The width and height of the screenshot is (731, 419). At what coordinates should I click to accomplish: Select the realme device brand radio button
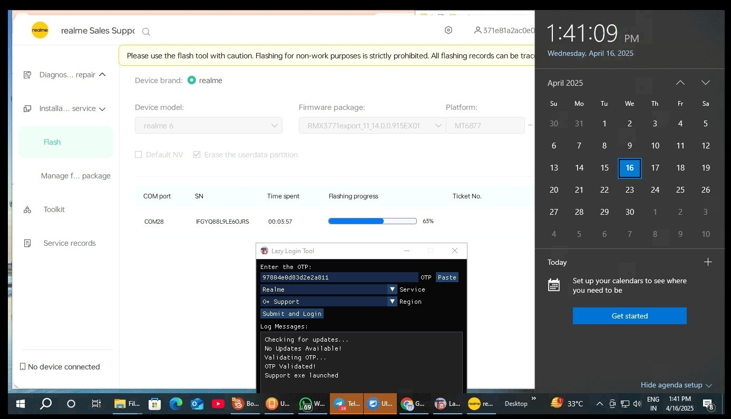click(192, 81)
